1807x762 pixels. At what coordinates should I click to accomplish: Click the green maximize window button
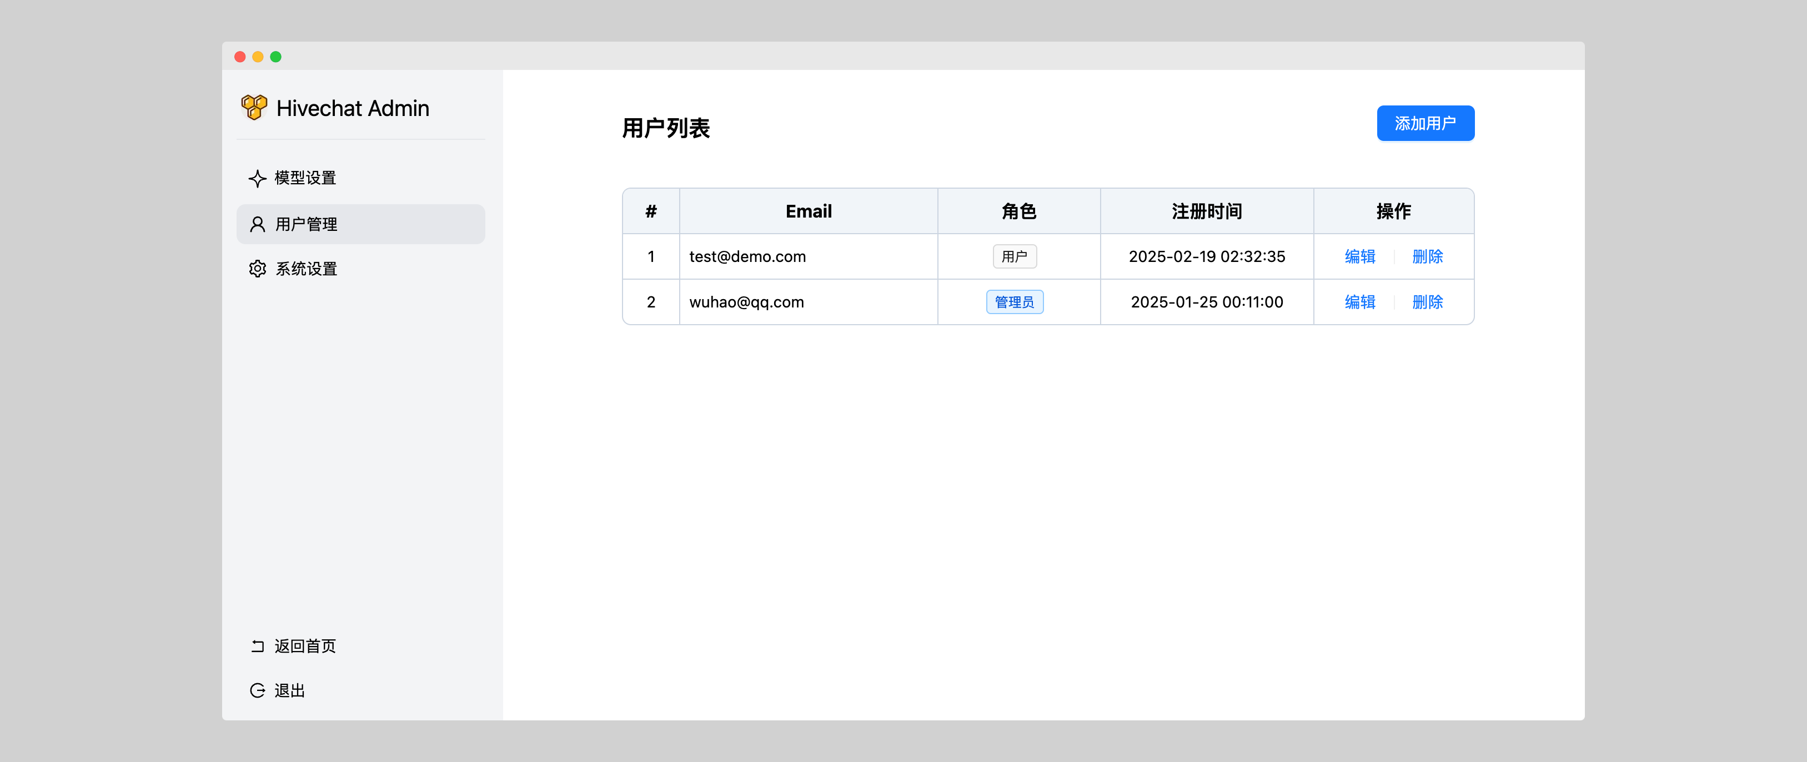click(x=275, y=57)
